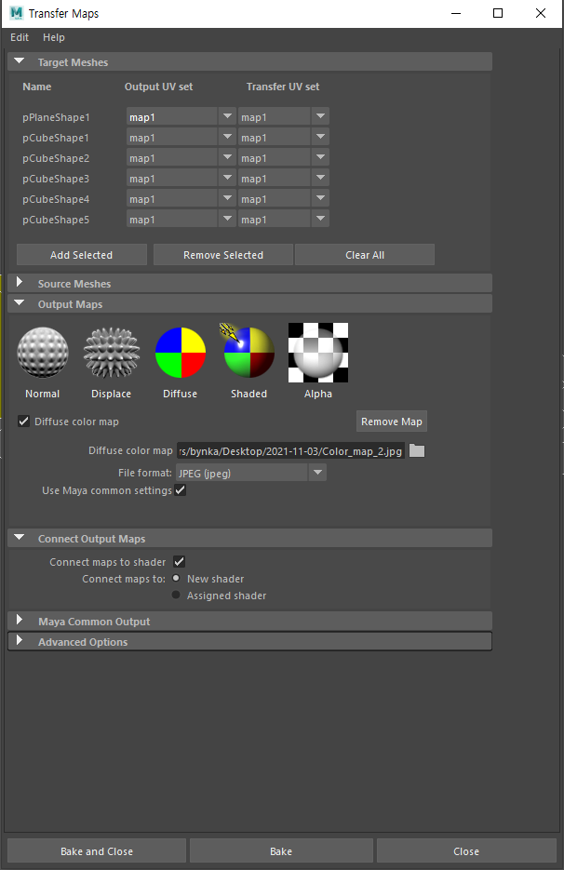
Task: Open Transfer UV set dropdown for pCubeShape1
Action: click(x=320, y=137)
